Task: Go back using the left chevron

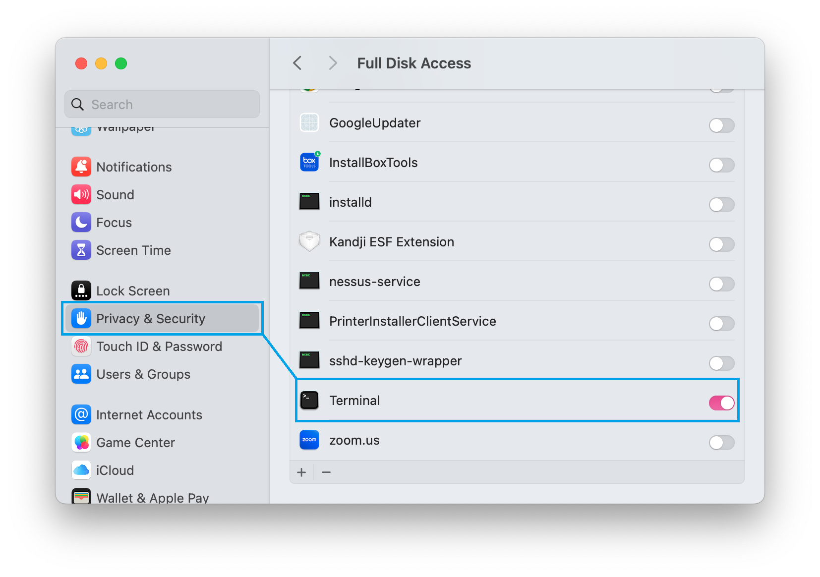Action: (x=297, y=63)
